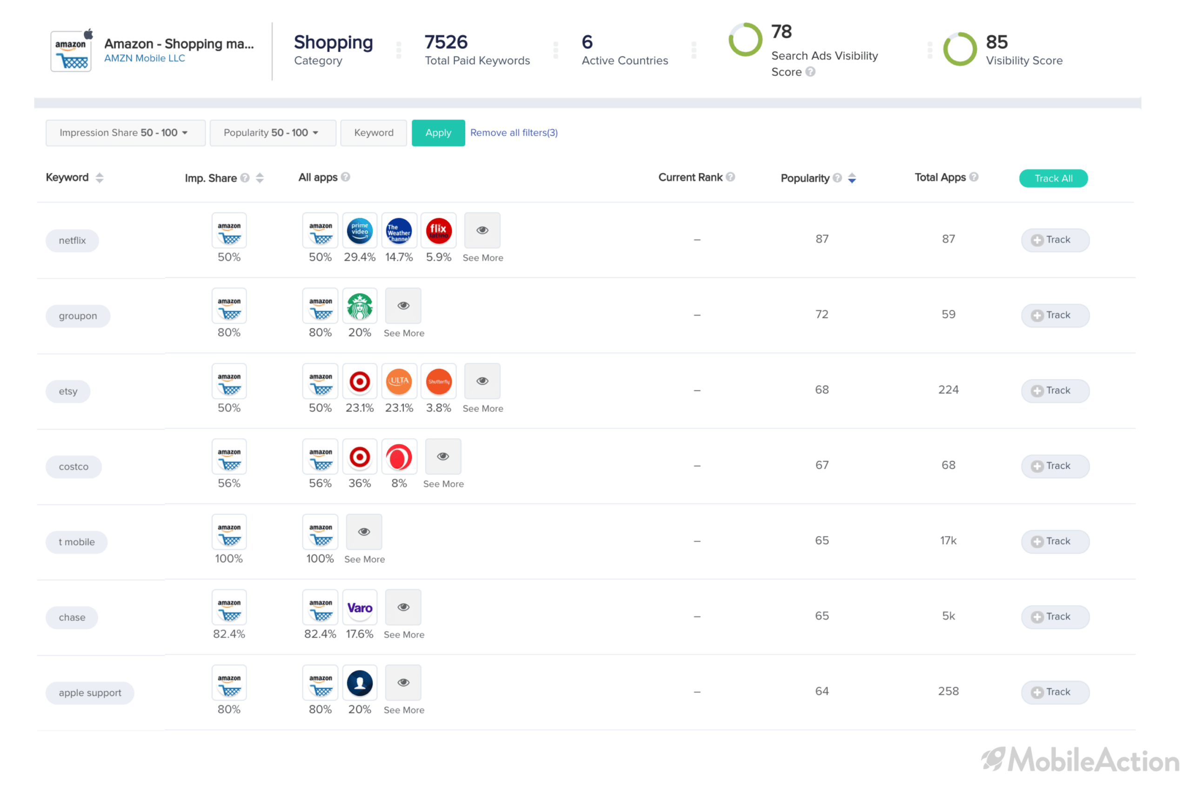Track the apple support keyword
1191x794 pixels.
1055,693
